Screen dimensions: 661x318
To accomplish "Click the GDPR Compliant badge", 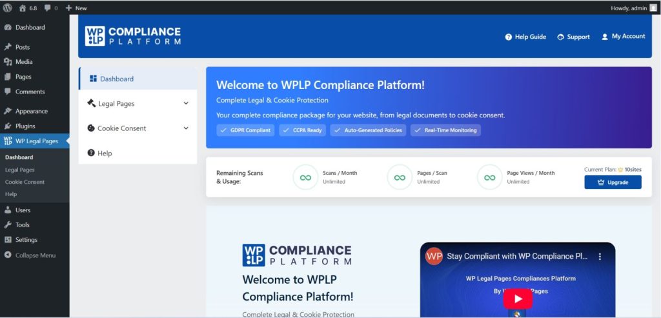I will [x=246, y=130].
